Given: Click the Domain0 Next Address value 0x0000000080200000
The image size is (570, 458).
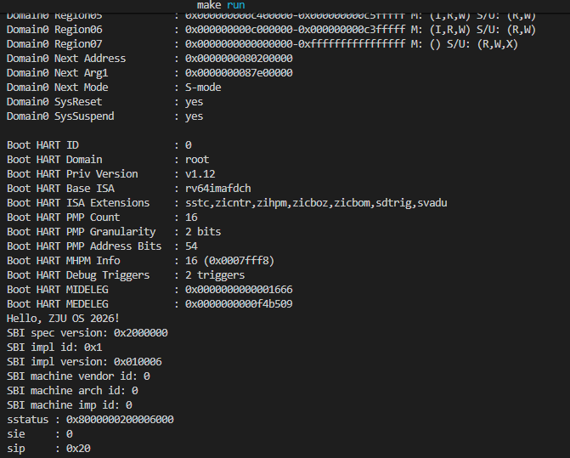Looking at the screenshot, I should click(239, 59).
